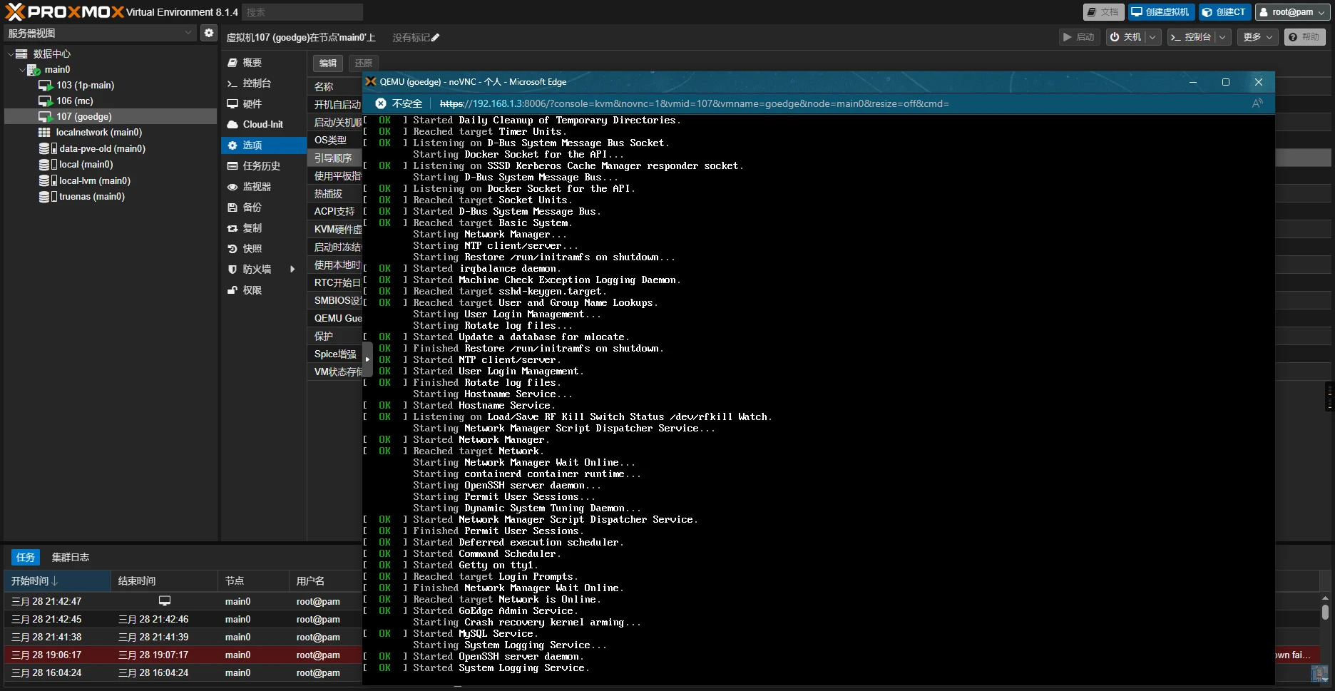The image size is (1335, 691).
Task: Switch to the 集群日志 cluster log tab
Action: pyautogui.click(x=70, y=558)
